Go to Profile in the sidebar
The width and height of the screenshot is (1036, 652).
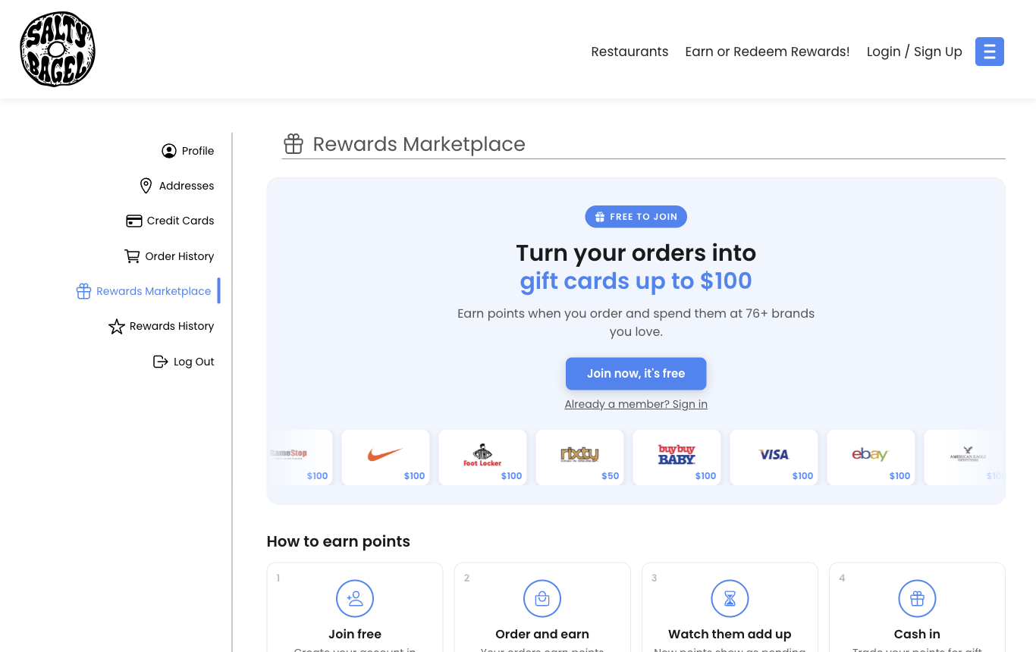[188, 151]
